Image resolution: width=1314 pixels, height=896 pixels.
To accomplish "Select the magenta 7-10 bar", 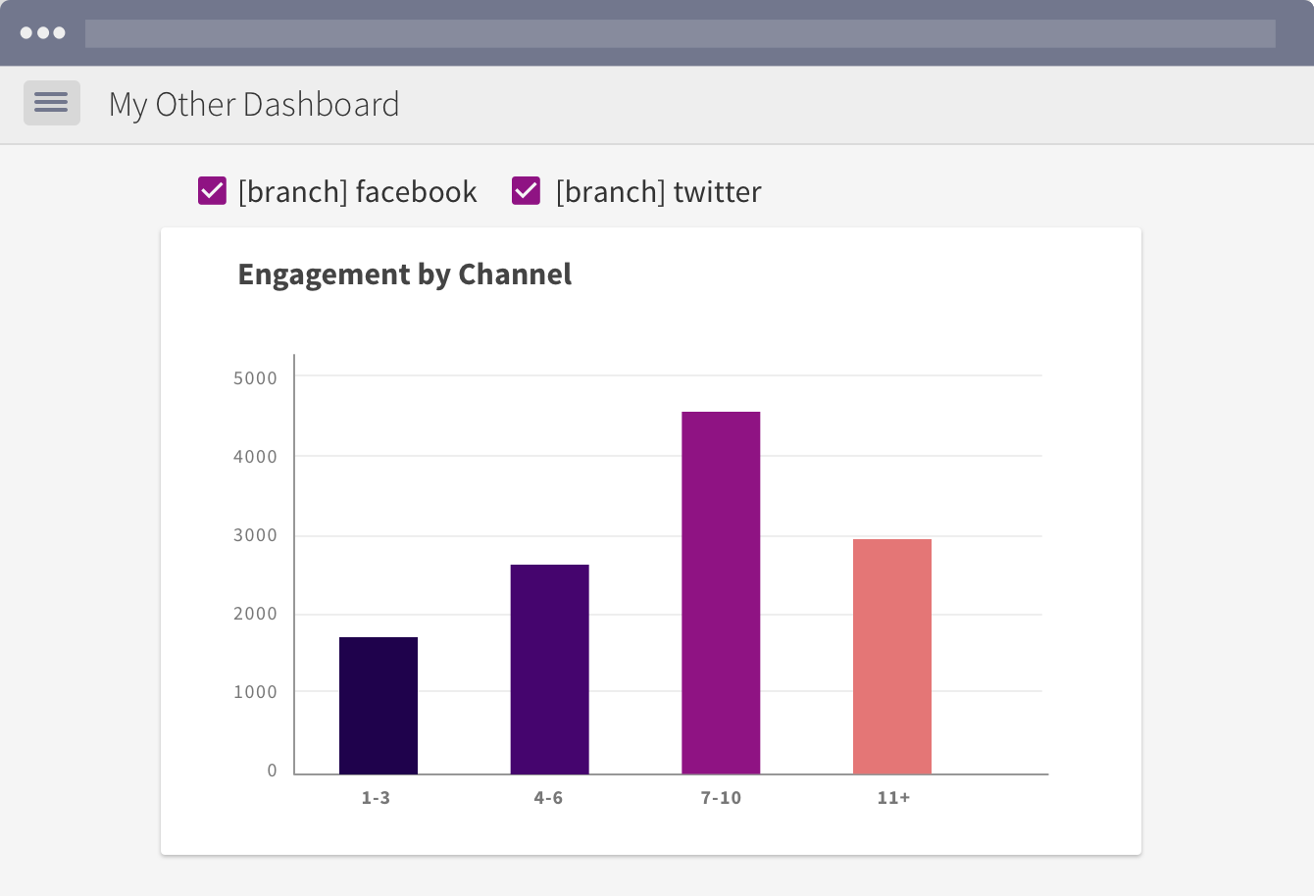I will coord(721,593).
